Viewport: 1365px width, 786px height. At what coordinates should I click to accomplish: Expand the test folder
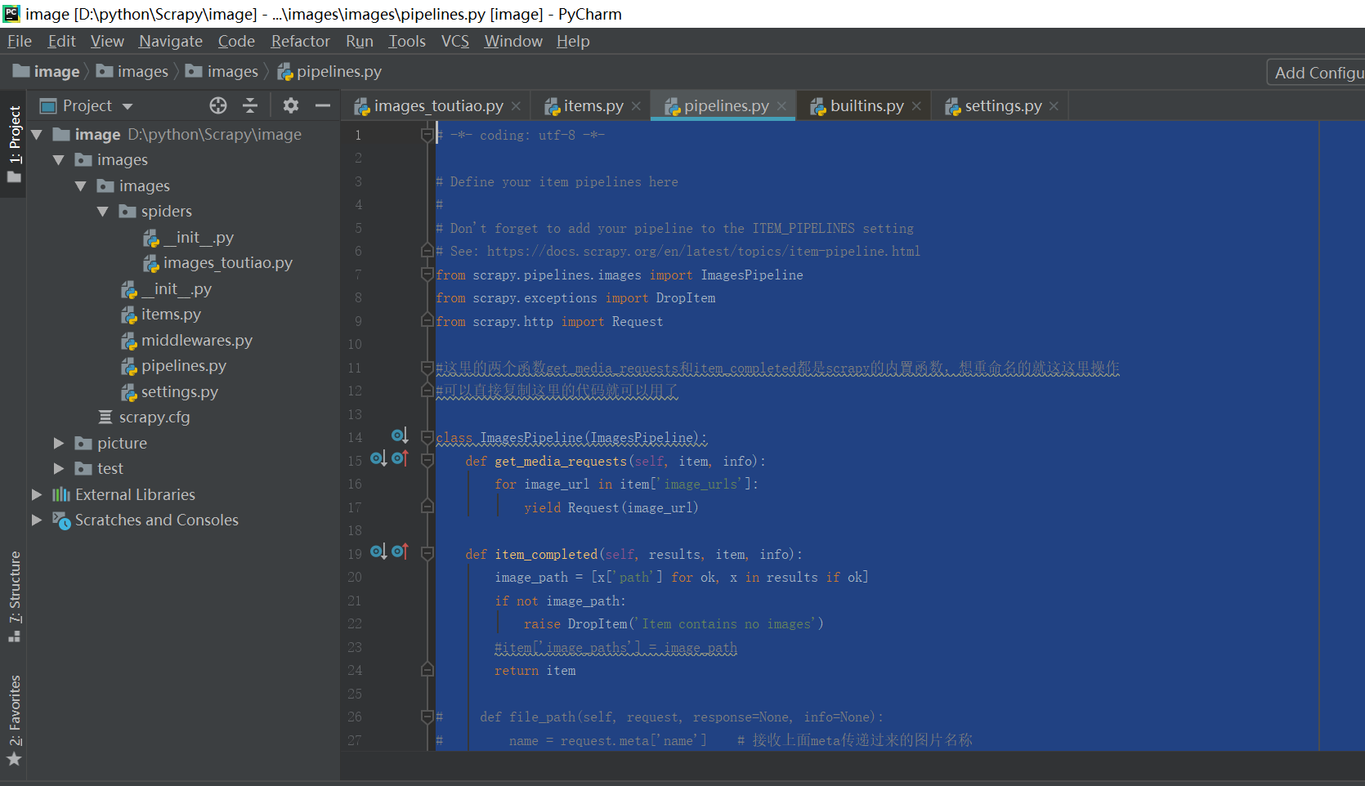click(59, 468)
